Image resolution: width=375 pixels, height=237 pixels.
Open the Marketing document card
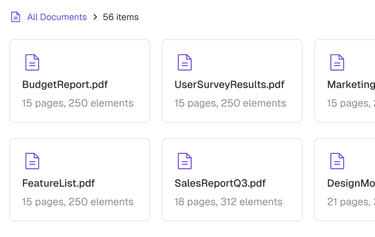(344, 81)
